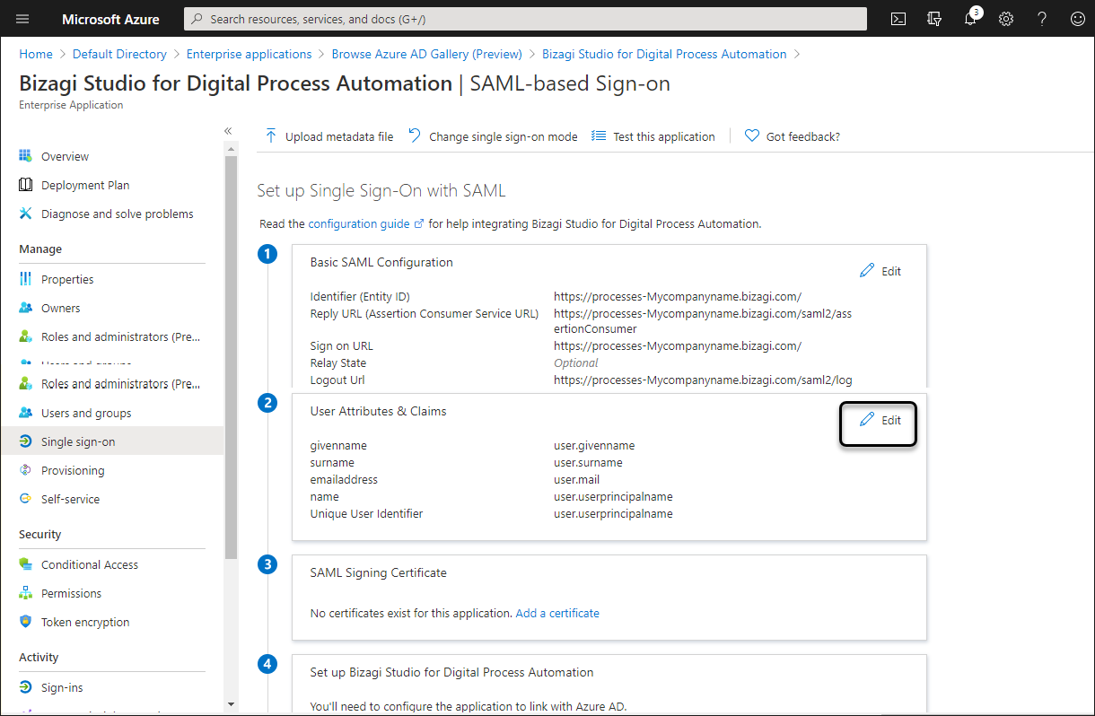The width and height of the screenshot is (1095, 716).
Task: Click the Token encryption shield icon
Action: pyautogui.click(x=25, y=622)
